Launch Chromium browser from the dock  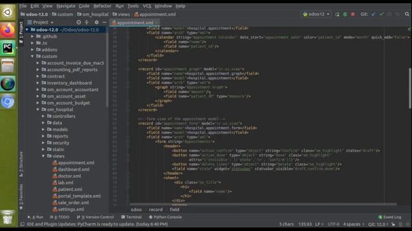pyautogui.click(x=8, y=101)
